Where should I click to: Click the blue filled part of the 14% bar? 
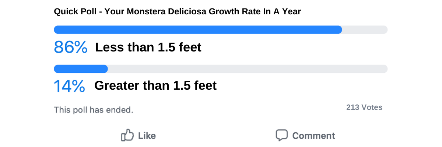point(81,69)
